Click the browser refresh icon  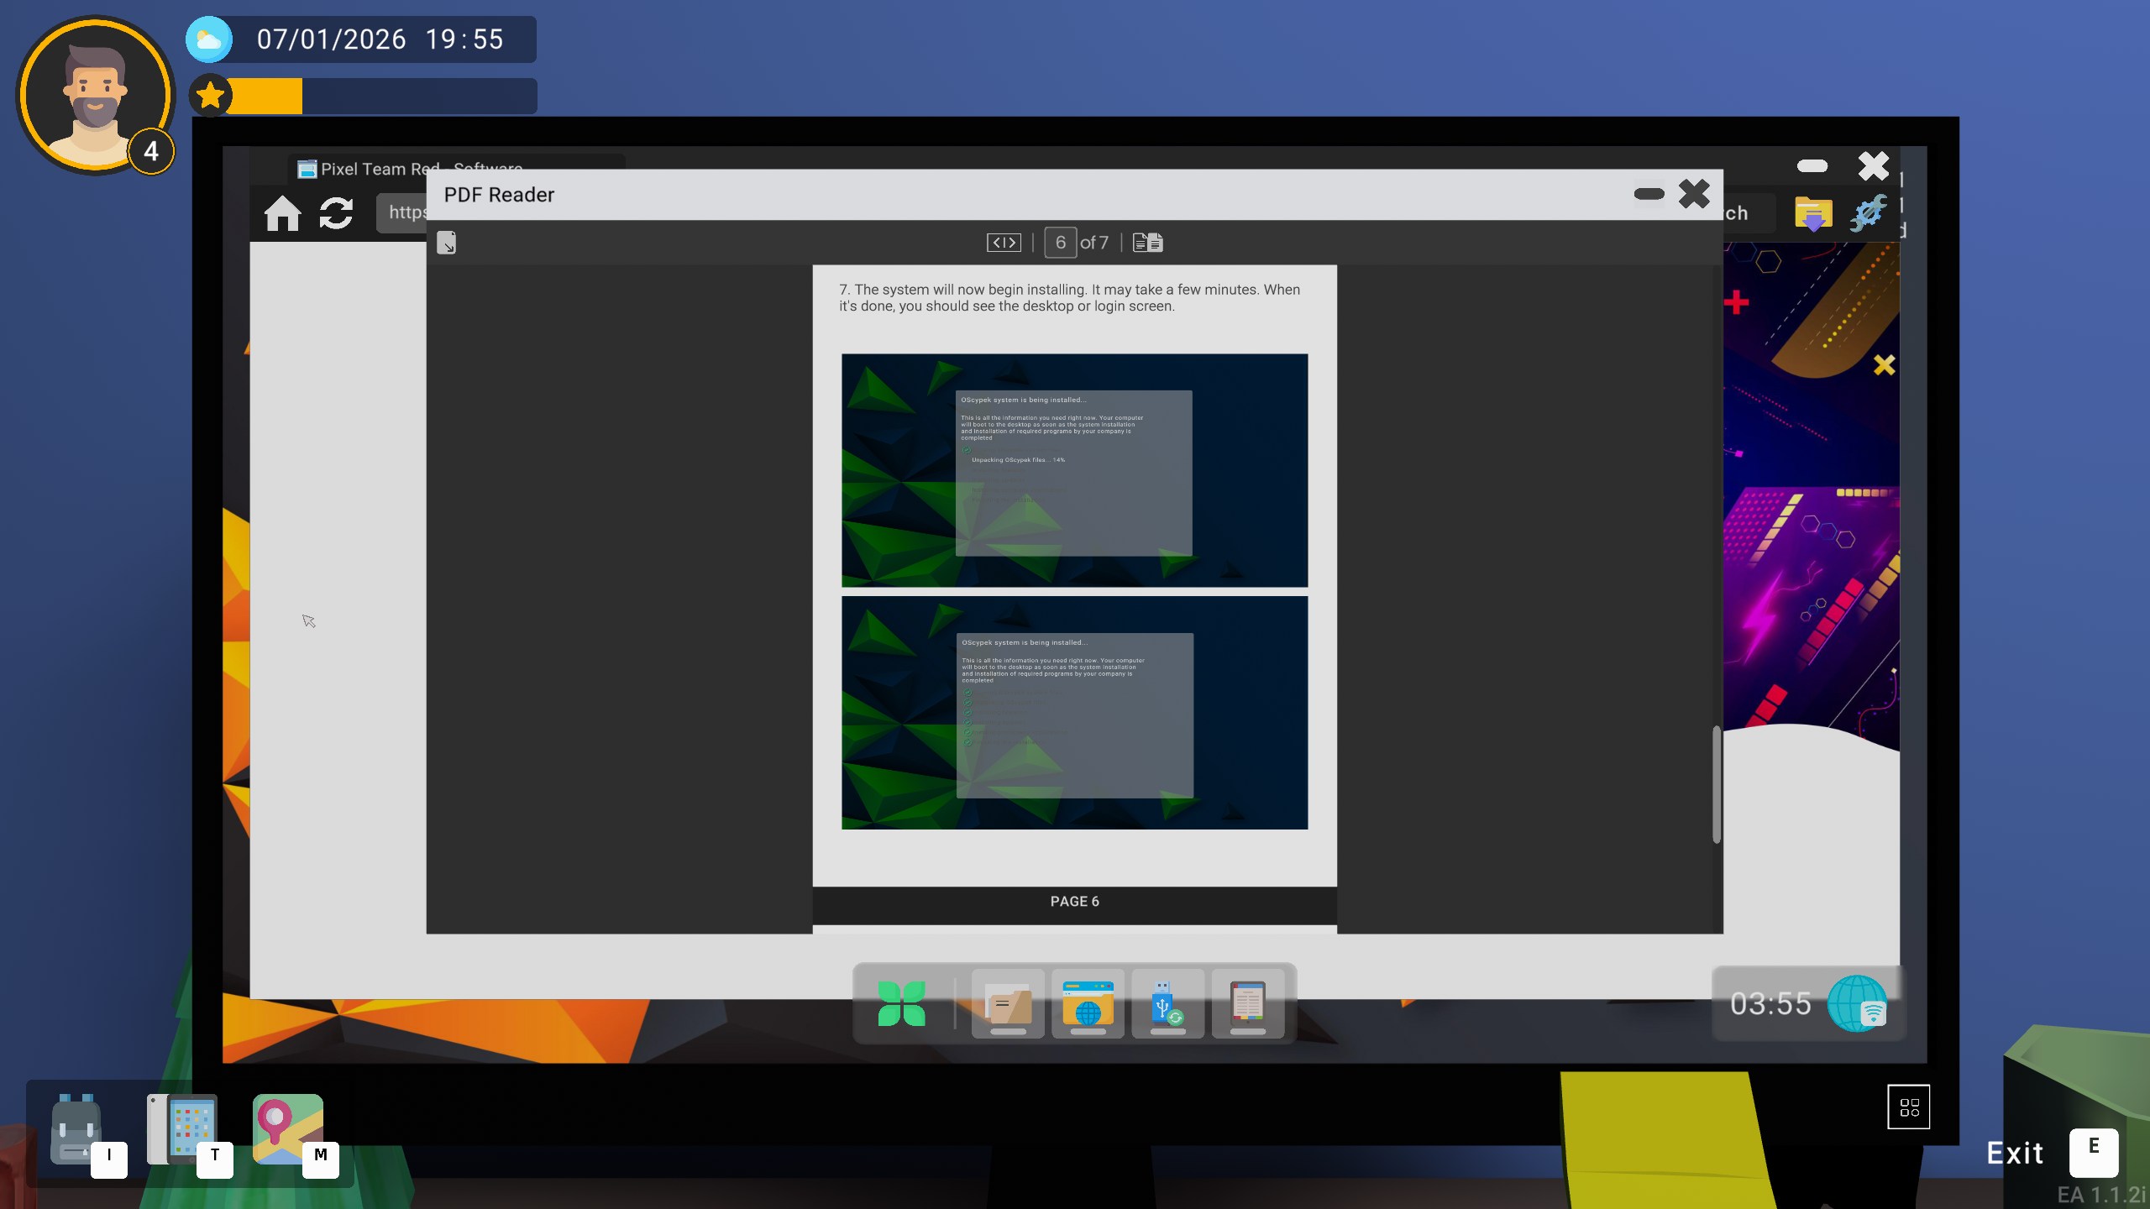pyautogui.click(x=336, y=213)
